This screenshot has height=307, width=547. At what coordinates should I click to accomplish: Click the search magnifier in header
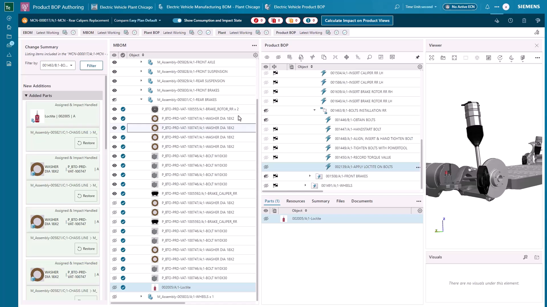(x=397, y=7)
